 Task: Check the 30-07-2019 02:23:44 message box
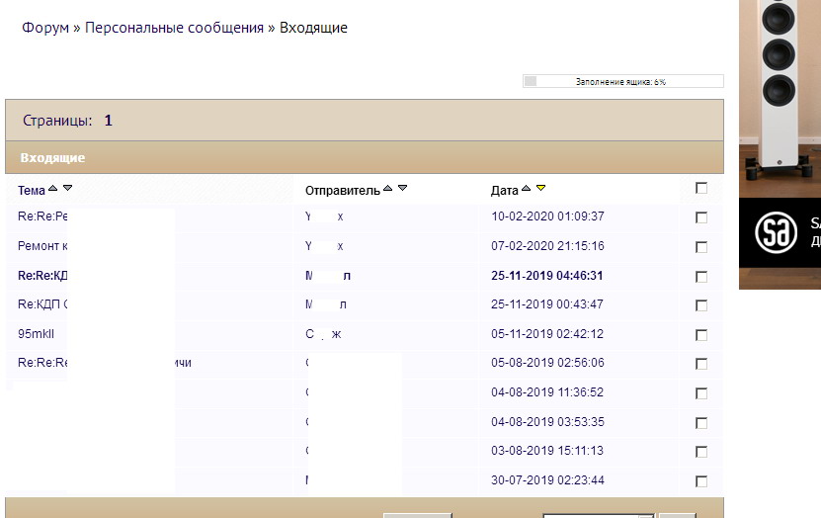point(701,481)
